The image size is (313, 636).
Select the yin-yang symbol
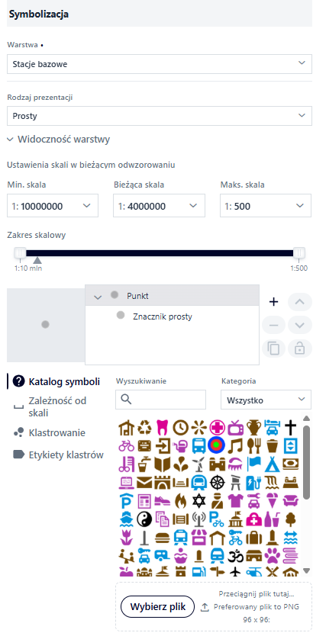(144, 519)
